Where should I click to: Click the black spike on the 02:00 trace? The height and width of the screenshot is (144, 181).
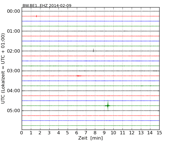click(x=93, y=50)
